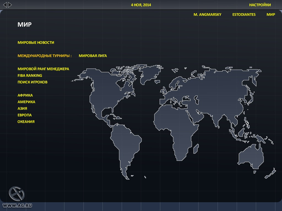Click Australia on the world map

coord(251,157)
